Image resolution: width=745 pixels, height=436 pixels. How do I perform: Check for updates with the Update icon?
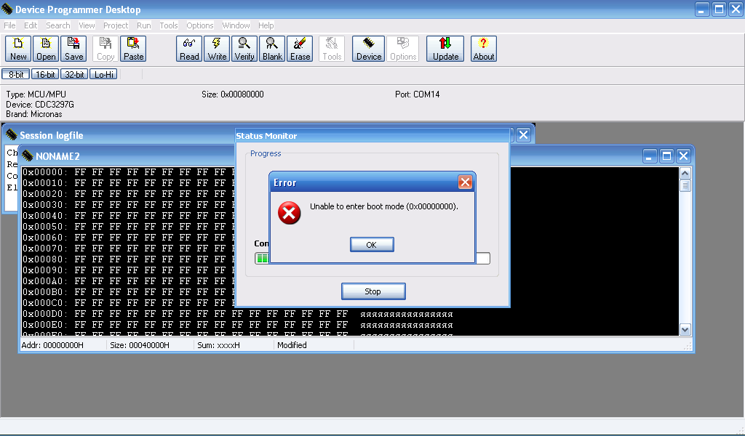click(x=445, y=49)
